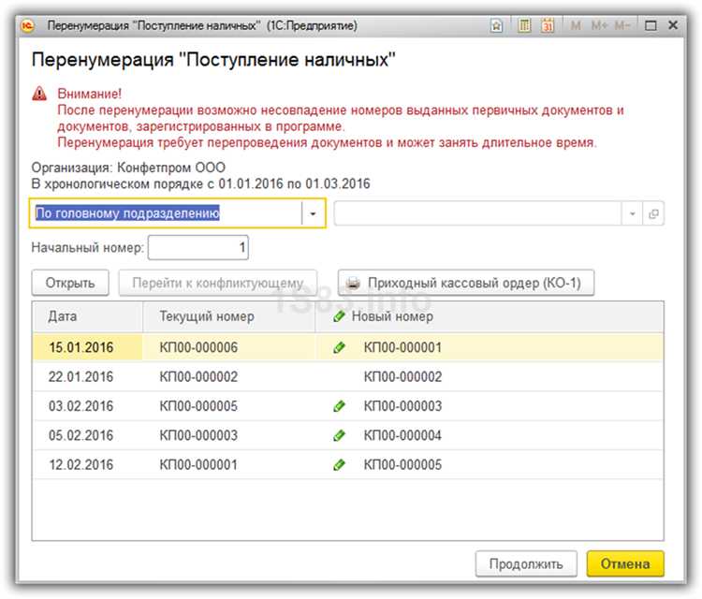
Task: Click current number КП00-000006
Action: [198, 347]
